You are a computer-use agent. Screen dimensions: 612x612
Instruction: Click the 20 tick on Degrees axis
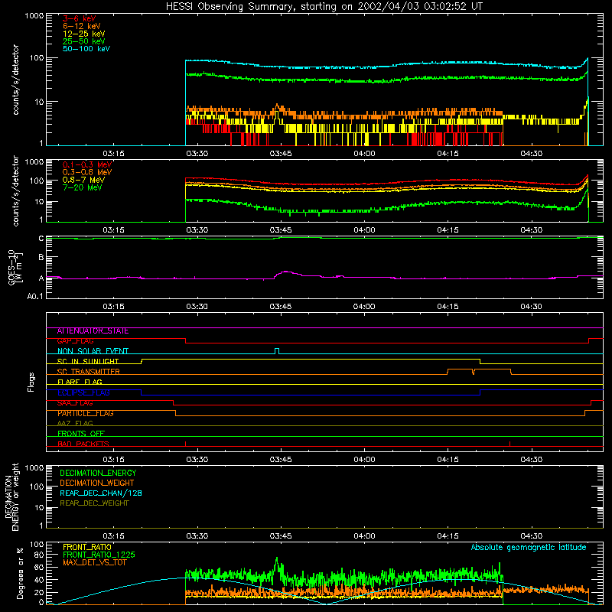click(x=39, y=592)
